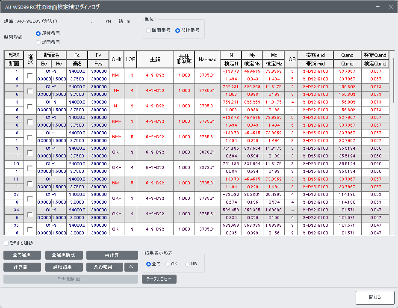Tick selection checkbox for member 4 row
Viewport: 398px width, 308px height.
coord(30,122)
